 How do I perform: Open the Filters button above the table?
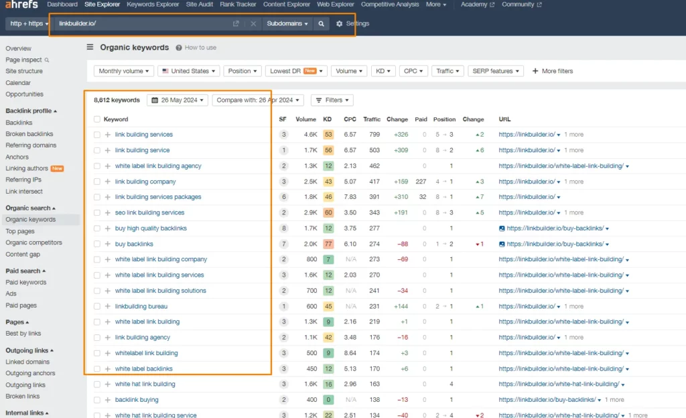[332, 100]
